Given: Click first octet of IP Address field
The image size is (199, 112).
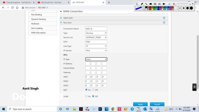Looking at the screenshot, I should click(x=88, y=63).
